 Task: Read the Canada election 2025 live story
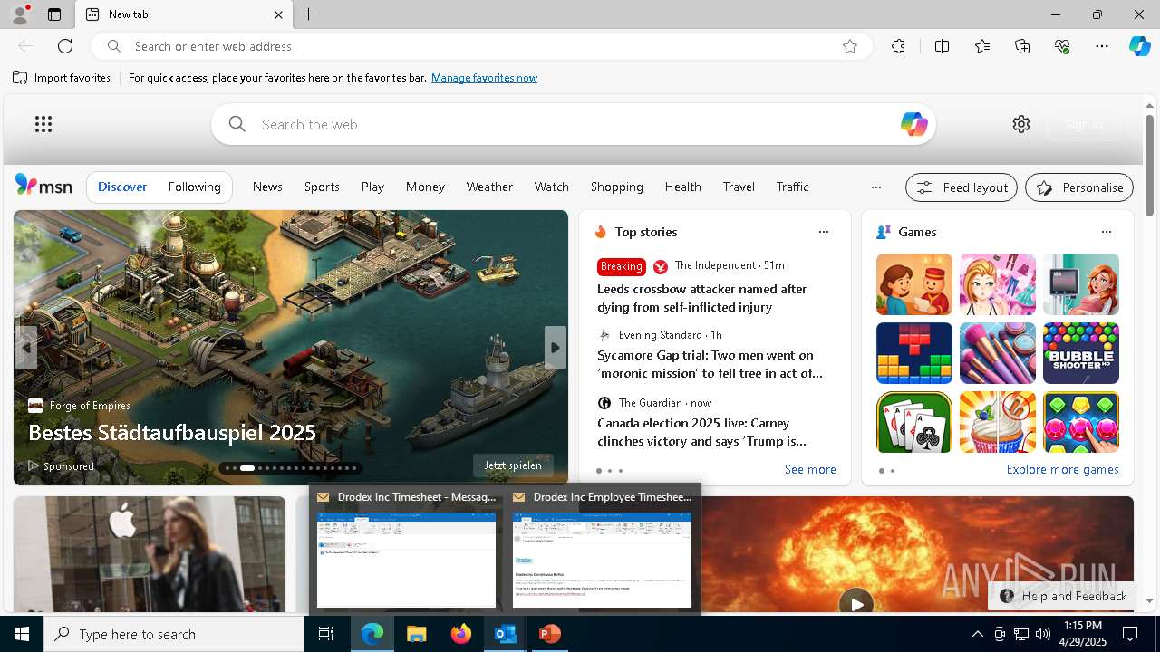(702, 432)
